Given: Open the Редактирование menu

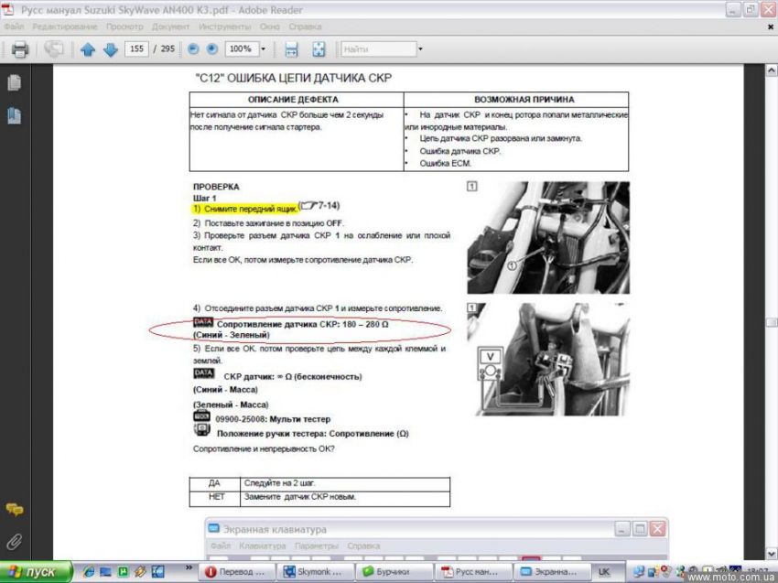Looking at the screenshot, I should pos(65,27).
